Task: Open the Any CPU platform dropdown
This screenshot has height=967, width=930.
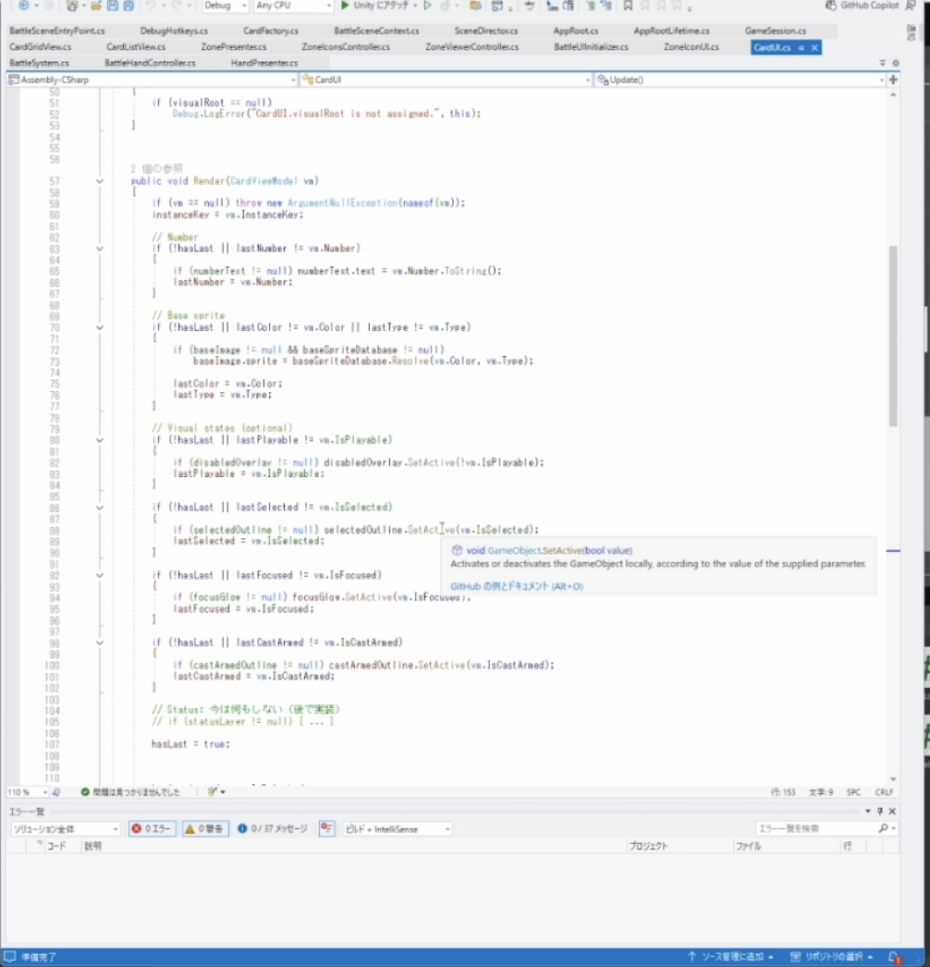Action: click(292, 6)
